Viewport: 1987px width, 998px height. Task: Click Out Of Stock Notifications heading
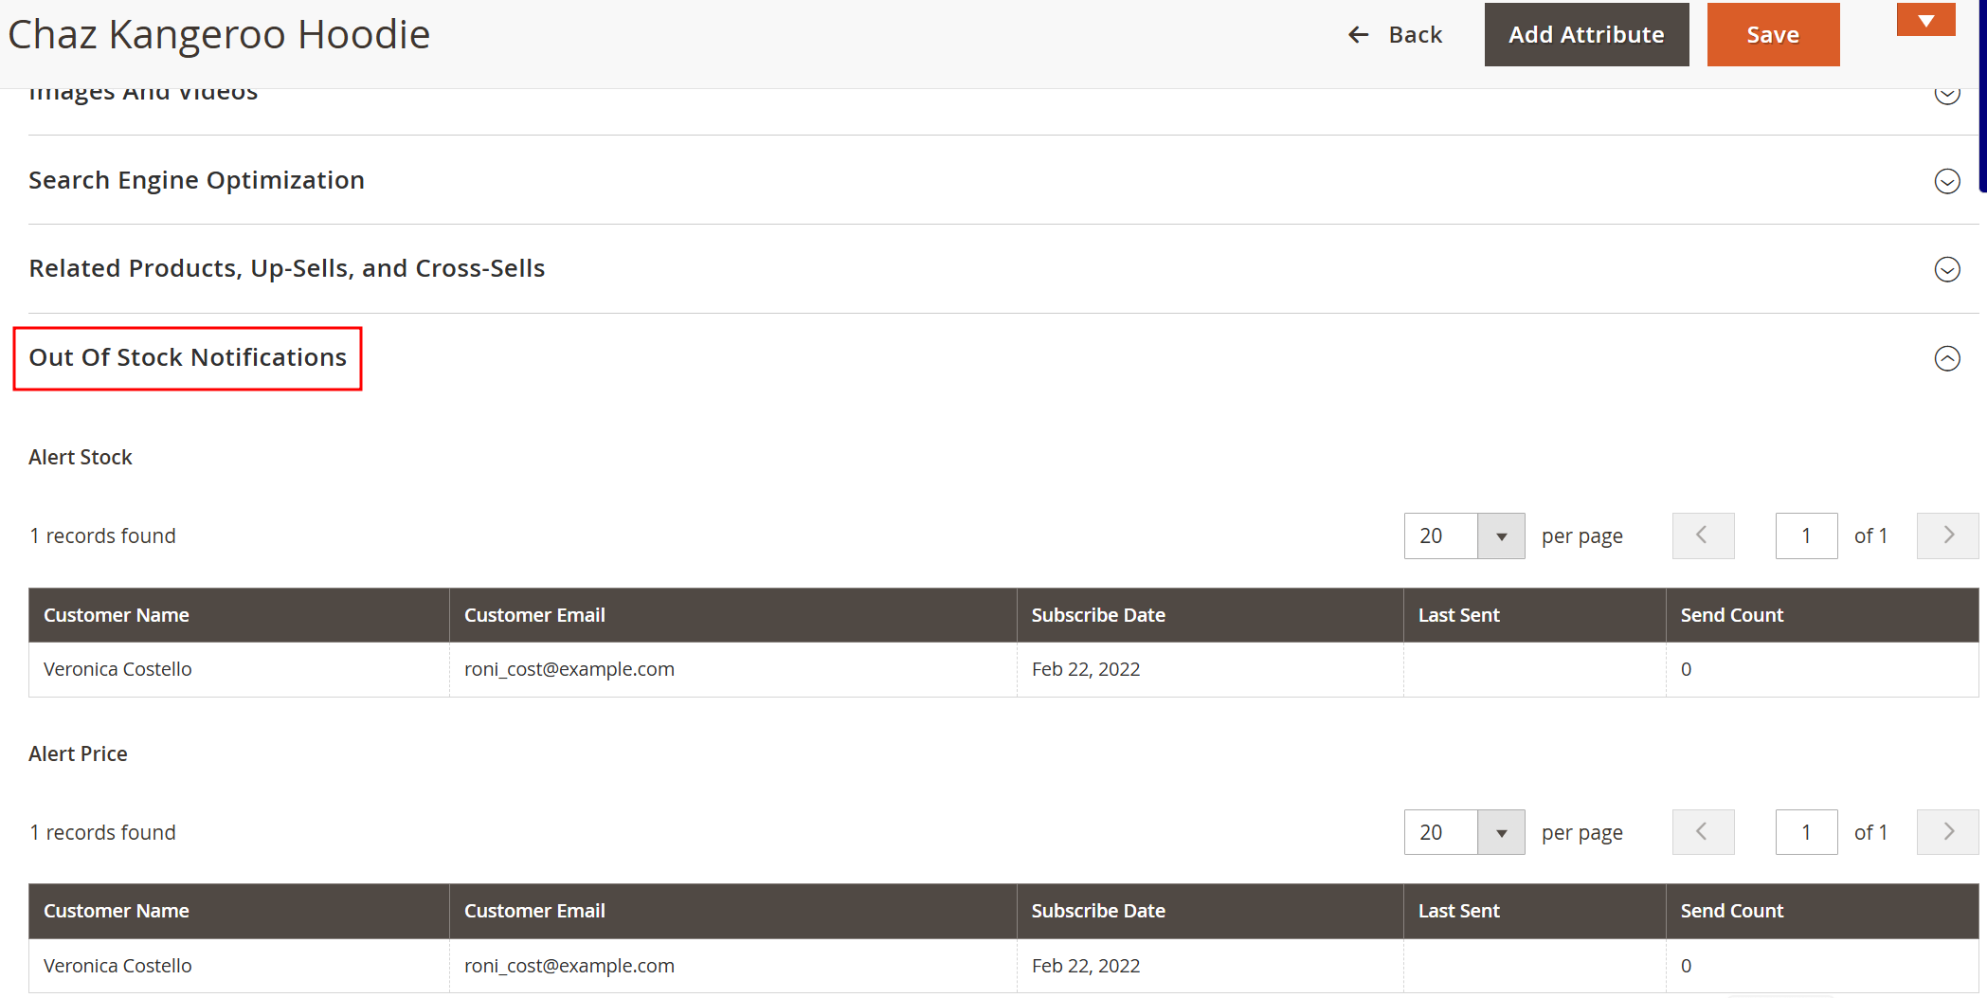(x=188, y=358)
